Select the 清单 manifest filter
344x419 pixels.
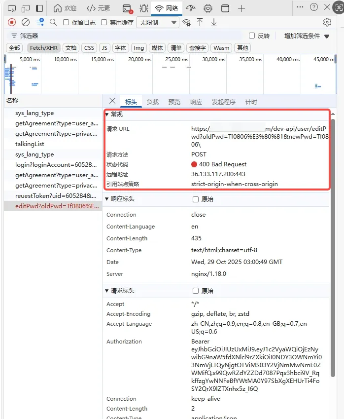[x=176, y=48]
